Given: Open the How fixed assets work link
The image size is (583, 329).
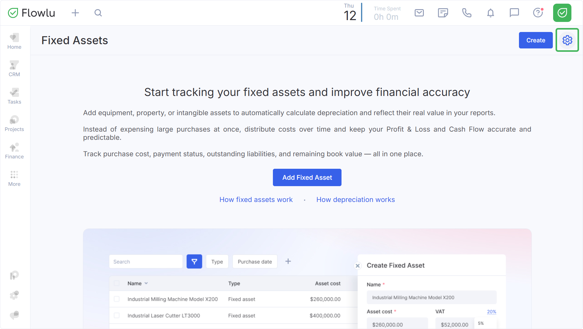Looking at the screenshot, I should pyautogui.click(x=256, y=200).
